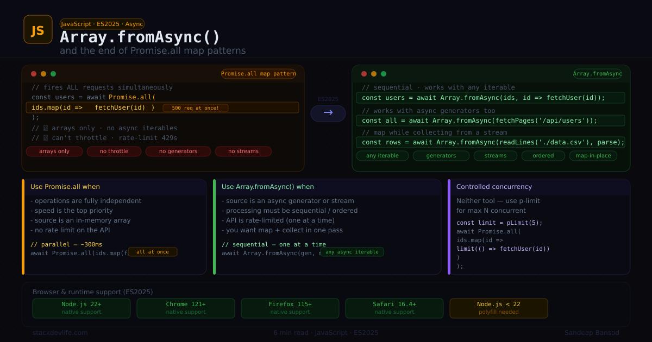Switch to the 'Promise.all map pattern' tab

259,73
